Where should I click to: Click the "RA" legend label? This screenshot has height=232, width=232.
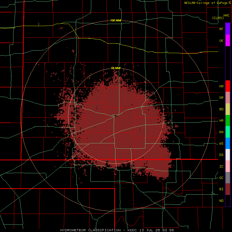click(221, 132)
